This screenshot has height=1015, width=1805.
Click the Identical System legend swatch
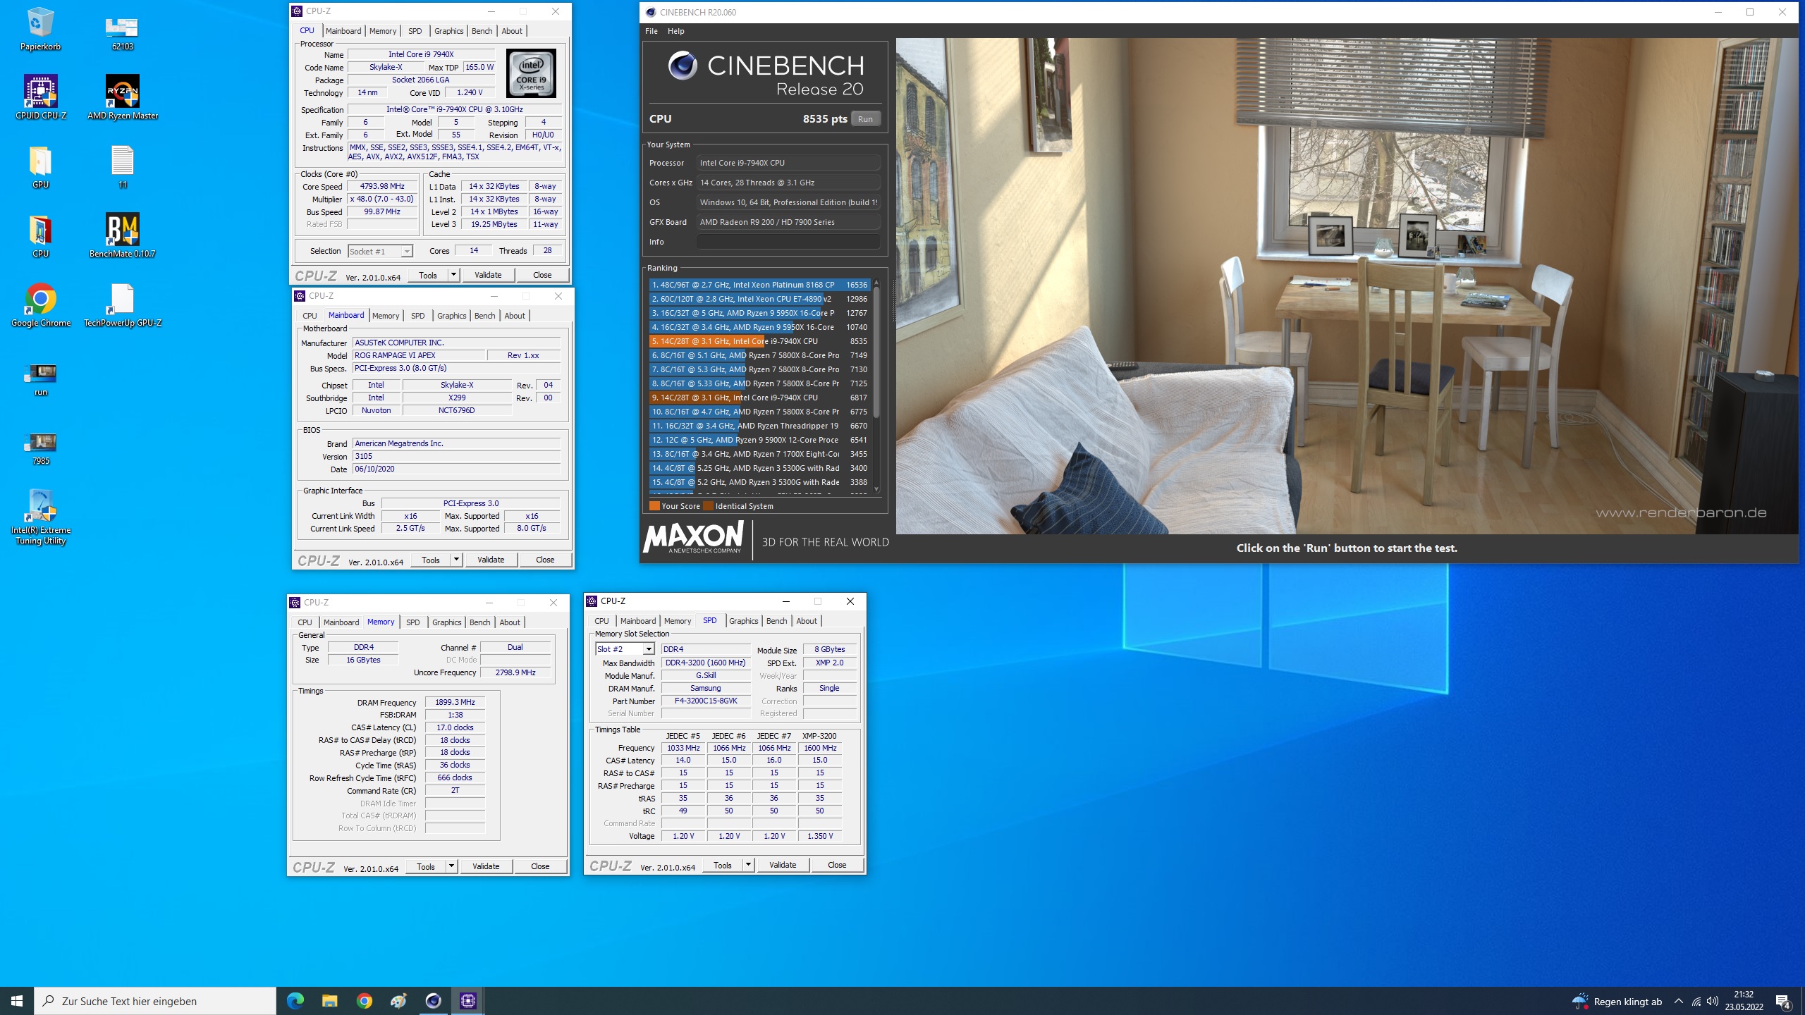coord(708,506)
